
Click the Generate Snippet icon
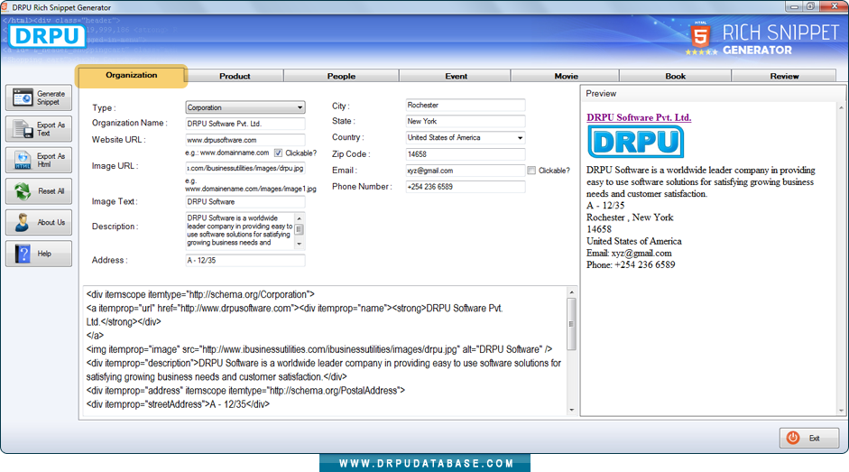pos(23,98)
